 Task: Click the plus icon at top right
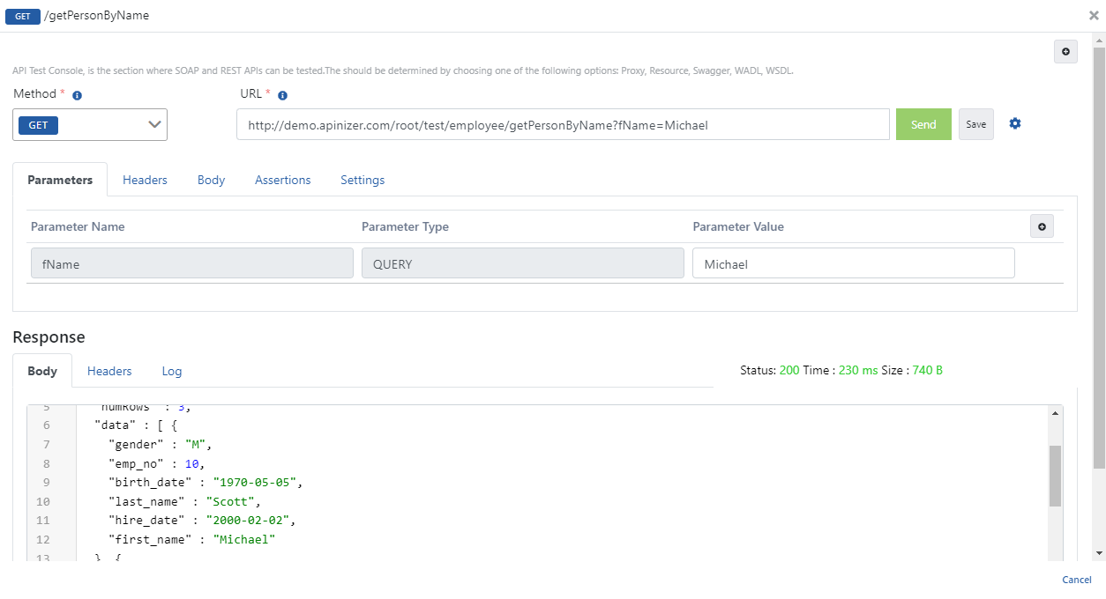(1065, 52)
